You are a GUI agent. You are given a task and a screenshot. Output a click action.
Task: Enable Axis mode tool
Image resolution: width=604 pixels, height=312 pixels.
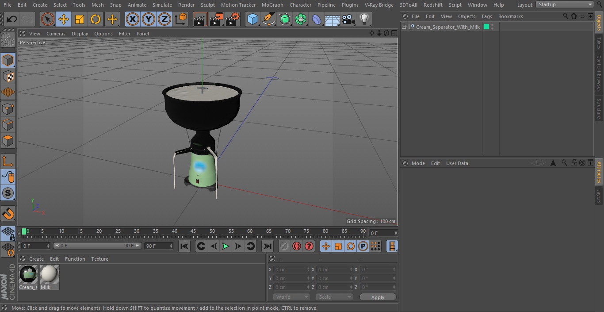pyautogui.click(x=8, y=161)
